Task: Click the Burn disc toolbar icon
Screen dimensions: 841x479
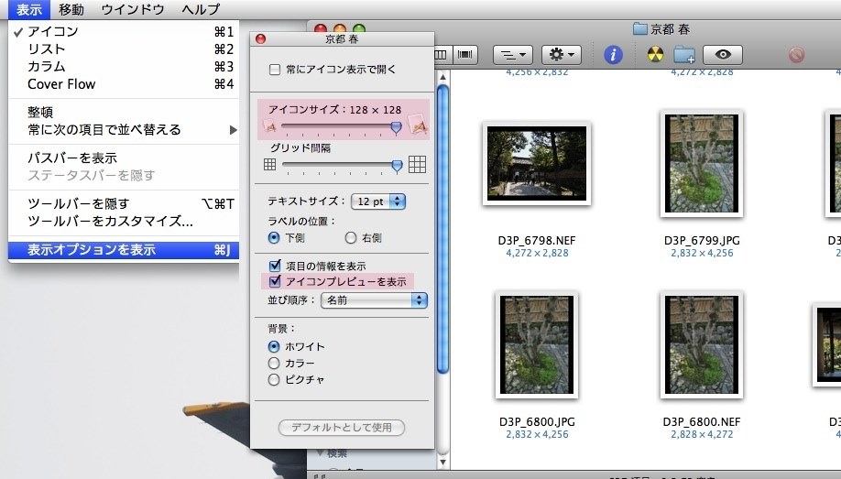Action: 655,54
